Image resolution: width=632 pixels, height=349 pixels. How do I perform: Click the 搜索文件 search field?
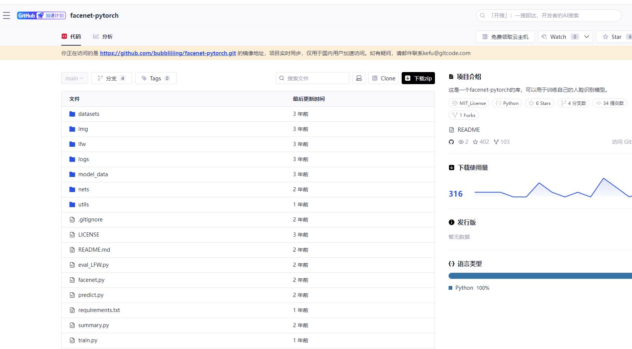pos(312,78)
